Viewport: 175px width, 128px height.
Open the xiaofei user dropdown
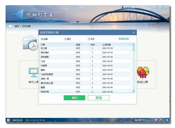tap(128, 7)
